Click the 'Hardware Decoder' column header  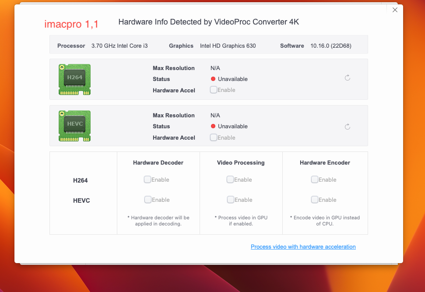(158, 163)
